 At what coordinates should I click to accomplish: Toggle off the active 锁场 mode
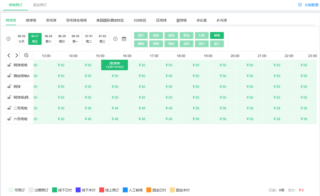[217, 35]
